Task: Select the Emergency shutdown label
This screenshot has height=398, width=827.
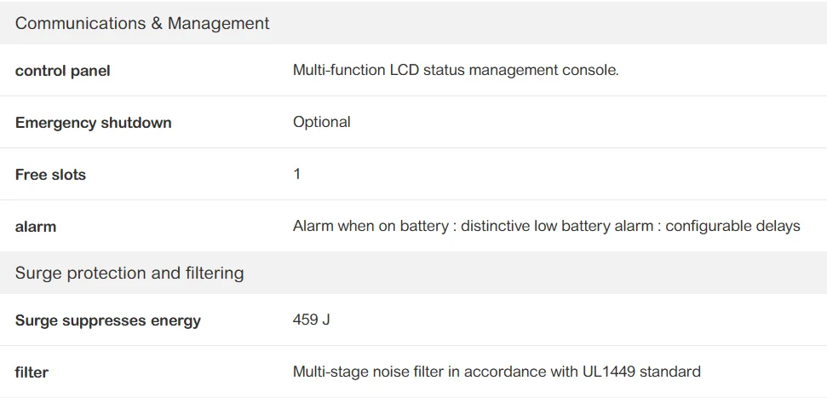Action: [94, 123]
